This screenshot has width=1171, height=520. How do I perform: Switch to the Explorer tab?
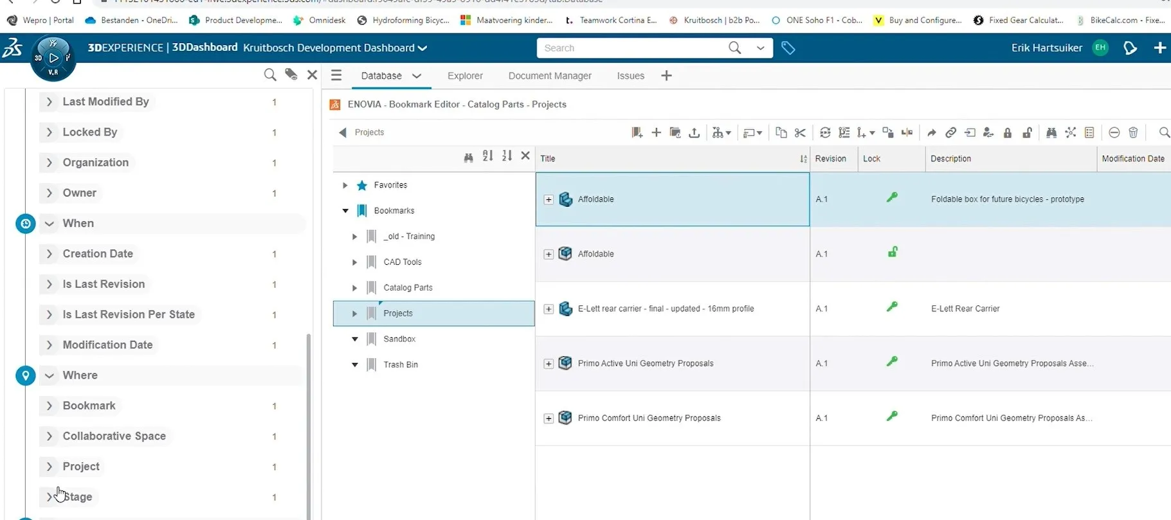464,76
